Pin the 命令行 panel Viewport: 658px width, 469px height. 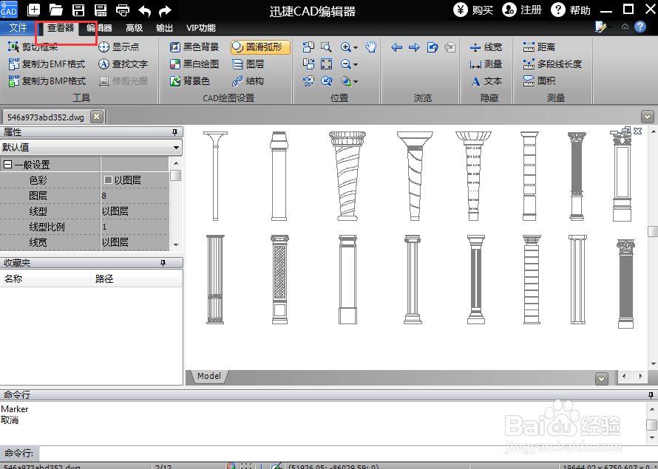pyautogui.click(x=651, y=395)
